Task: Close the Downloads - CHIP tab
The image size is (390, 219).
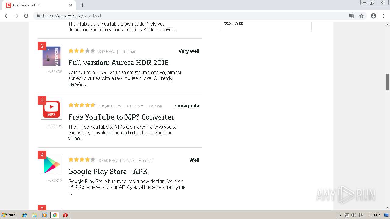Action: click(71, 5)
